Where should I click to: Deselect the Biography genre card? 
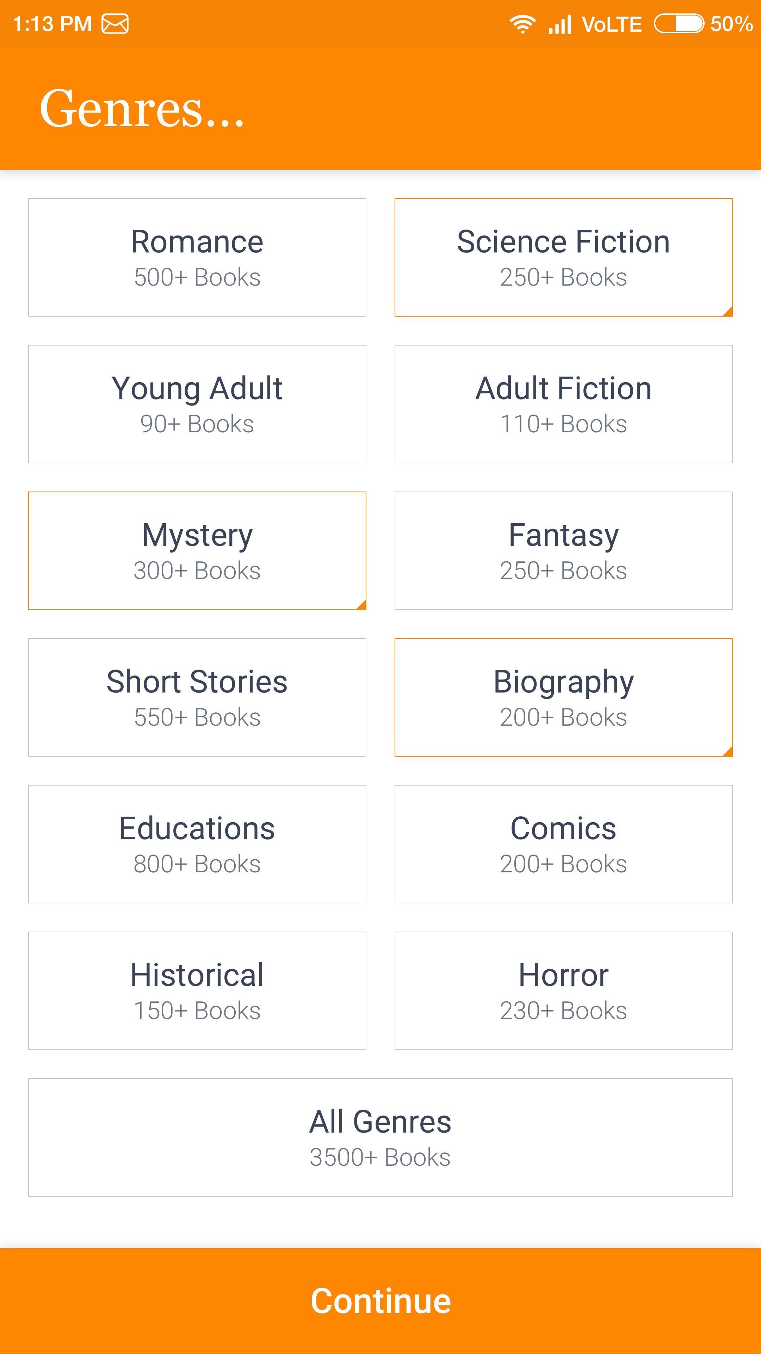(x=563, y=697)
